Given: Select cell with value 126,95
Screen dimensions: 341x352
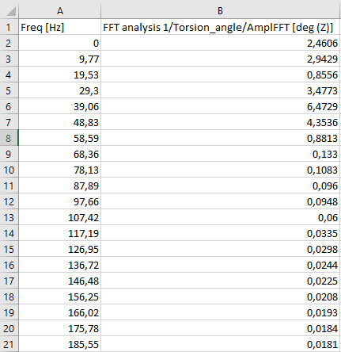Looking at the screenshot, I should [x=60, y=249].
